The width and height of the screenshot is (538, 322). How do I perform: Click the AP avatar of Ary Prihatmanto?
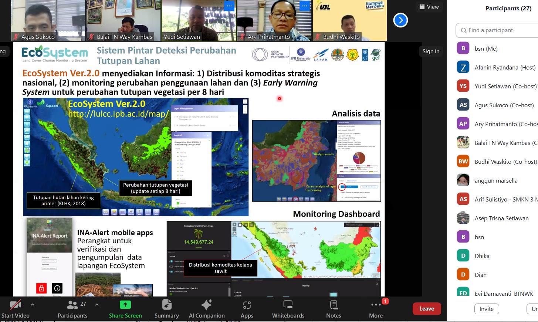pyautogui.click(x=463, y=124)
